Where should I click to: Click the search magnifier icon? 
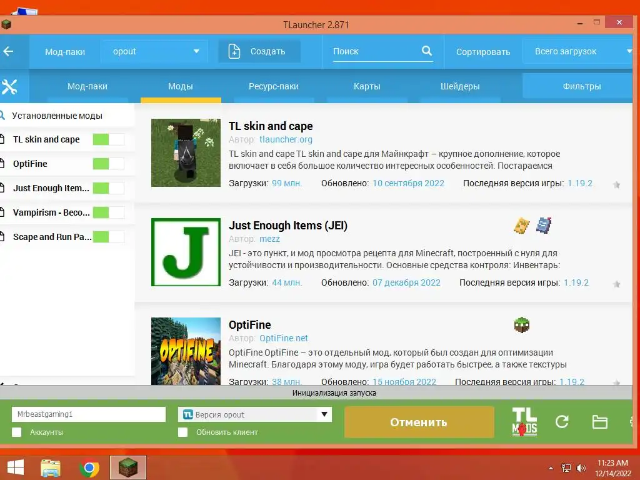point(426,51)
